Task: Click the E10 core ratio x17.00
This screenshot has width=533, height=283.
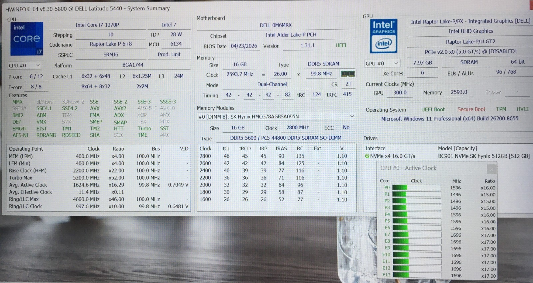Action: pyautogui.click(x=488, y=256)
